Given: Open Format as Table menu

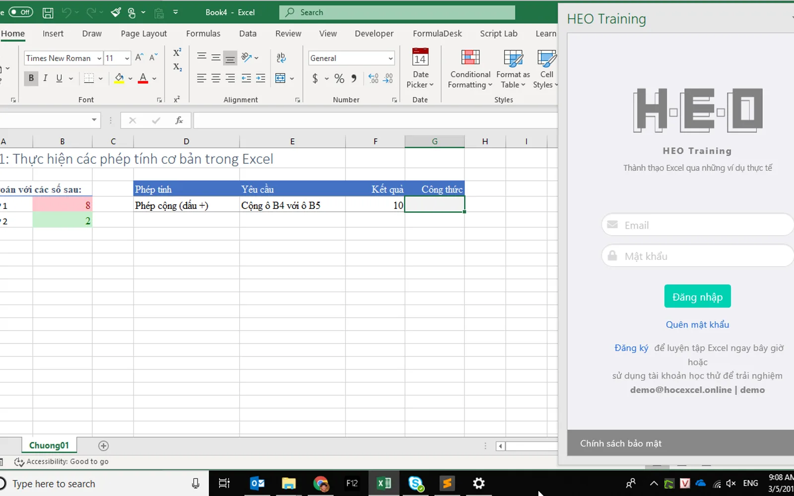Looking at the screenshot, I should tap(513, 69).
